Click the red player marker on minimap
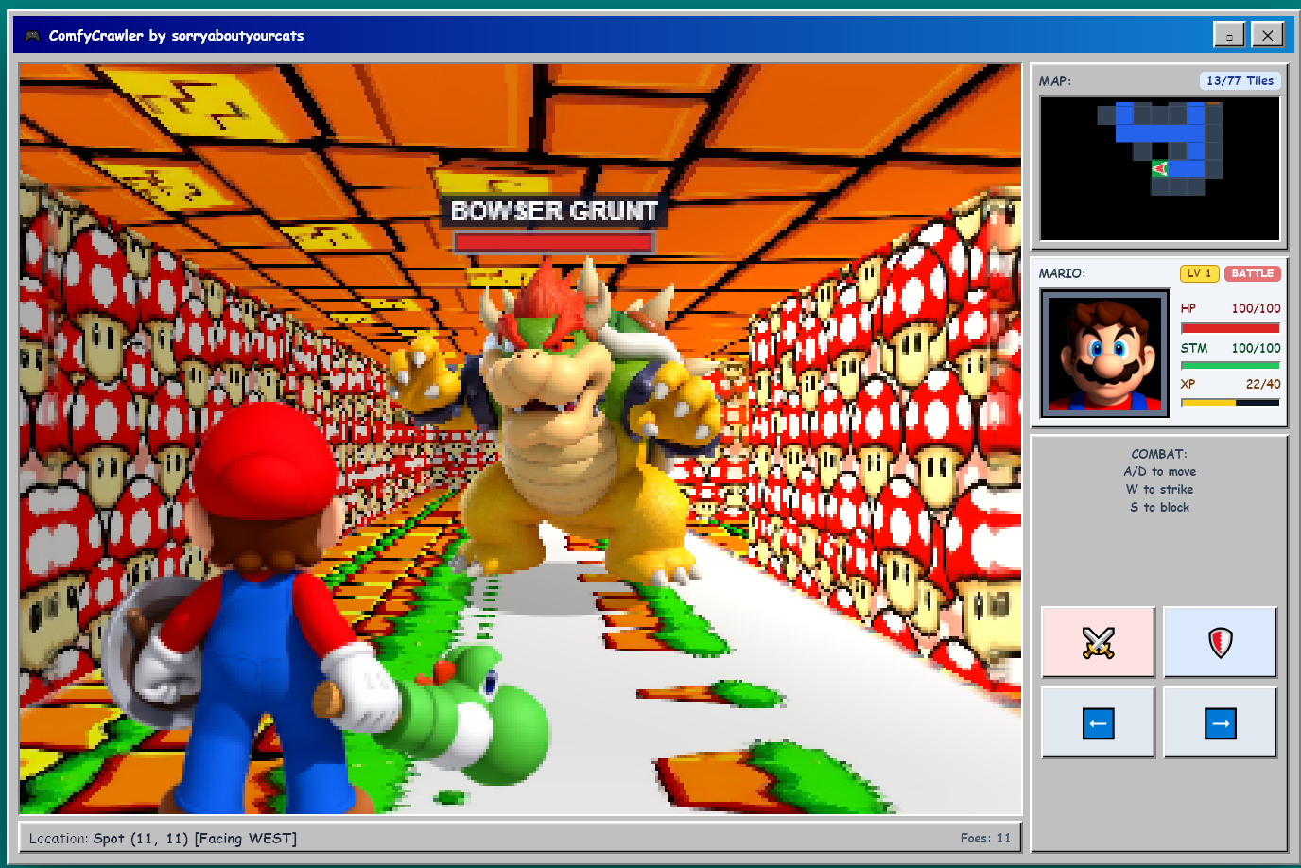The height and width of the screenshot is (868, 1301). (x=1159, y=168)
